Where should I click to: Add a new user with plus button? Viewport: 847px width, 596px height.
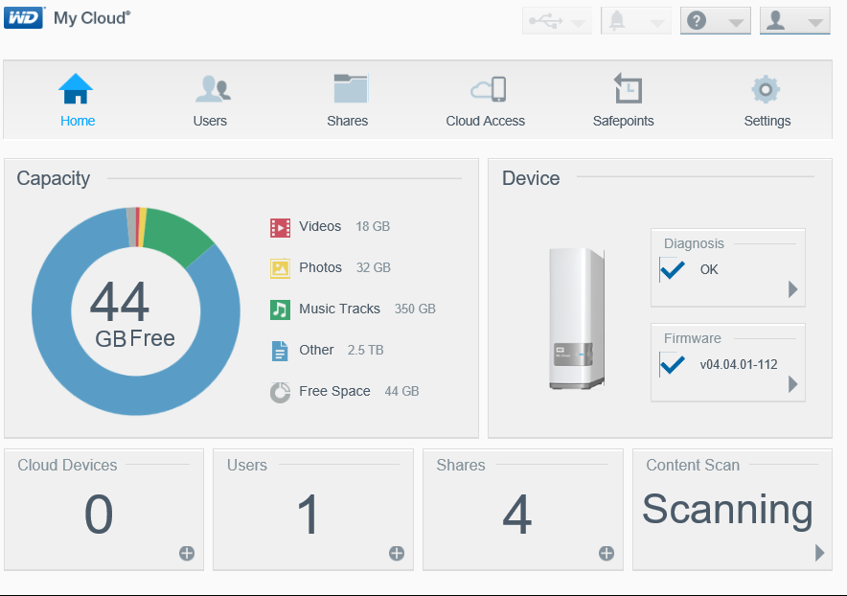(397, 553)
